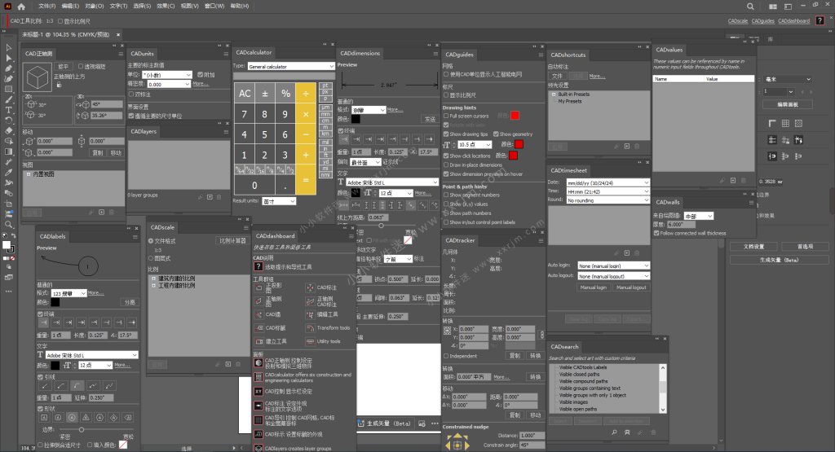Image resolution: width=835 pixels, height=452 pixels.
Task: Click the new layer group icon in CADlayers
Action: coord(210,197)
